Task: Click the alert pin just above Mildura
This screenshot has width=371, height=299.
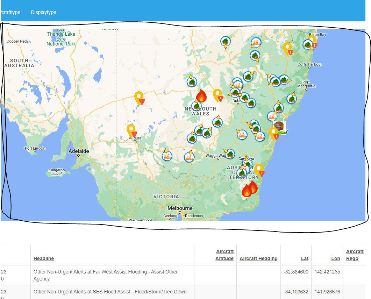Action: tap(131, 131)
